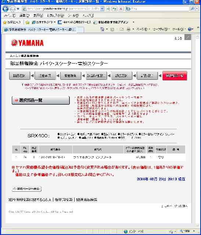Viewport: 201px width, 235px height.
Task: Open the 編集(E) menu
Action: pyautogui.click(x=24, y=15)
